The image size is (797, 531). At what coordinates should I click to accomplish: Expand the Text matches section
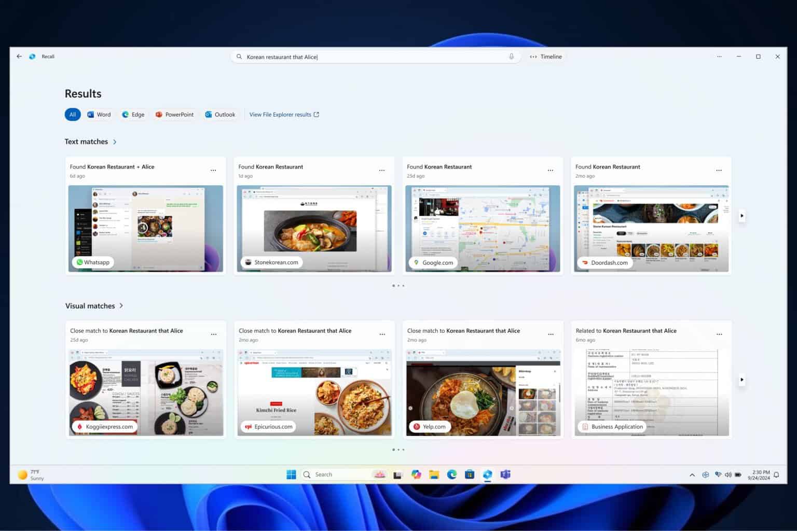point(91,142)
